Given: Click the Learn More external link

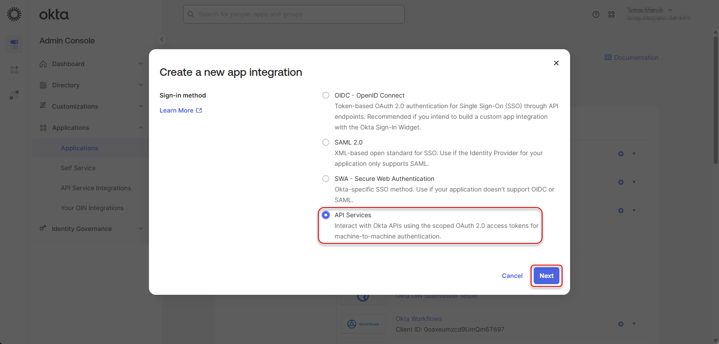Looking at the screenshot, I should (180, 110).
